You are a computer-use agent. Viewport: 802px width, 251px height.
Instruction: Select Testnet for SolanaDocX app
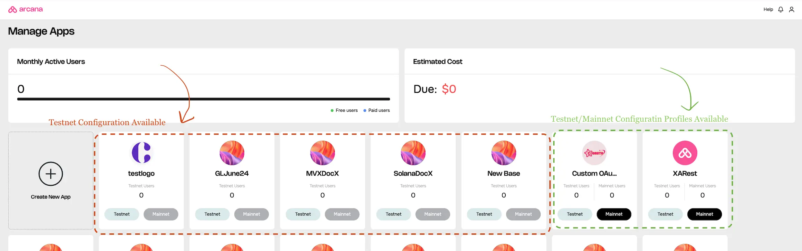click(x=394, y=214)
